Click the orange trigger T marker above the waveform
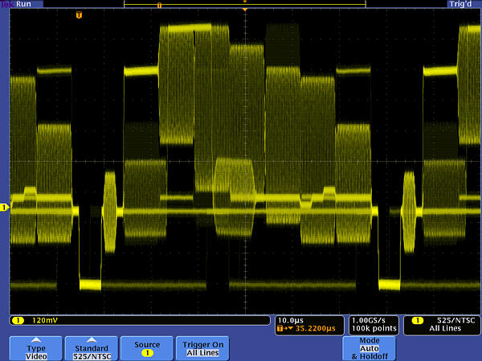Screen dimensions: 482x361 click(78, 15)
